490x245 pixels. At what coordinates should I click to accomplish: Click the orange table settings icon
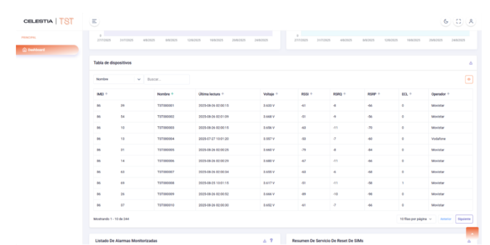469,79
